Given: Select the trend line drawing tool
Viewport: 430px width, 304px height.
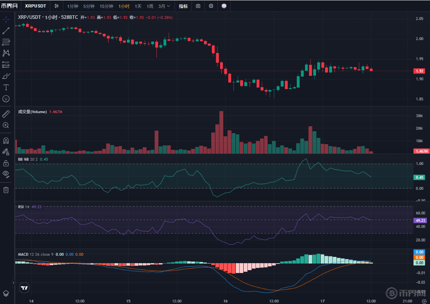Looking at the screenshot, I should [6, 31].
